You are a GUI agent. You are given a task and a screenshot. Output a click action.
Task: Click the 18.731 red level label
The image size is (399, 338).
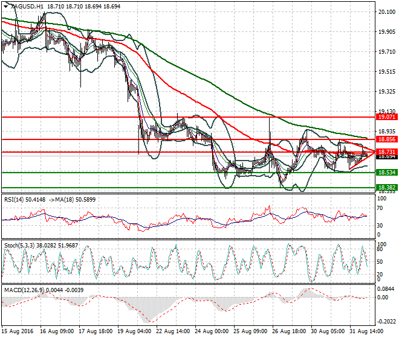387,152
